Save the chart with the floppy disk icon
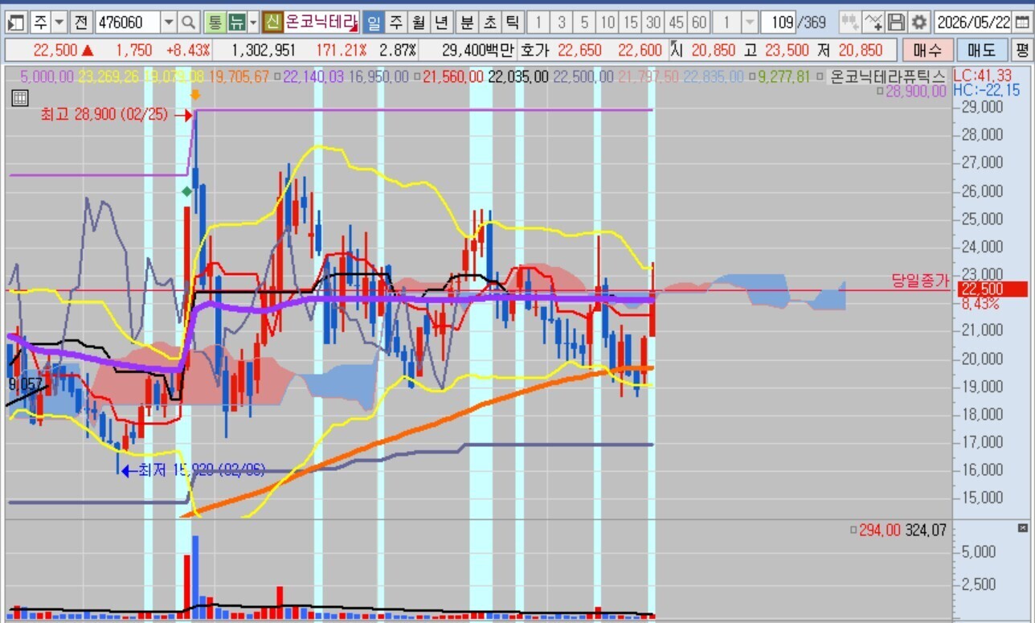Viewport: 1035px width, 623px height. pos(896,22)
